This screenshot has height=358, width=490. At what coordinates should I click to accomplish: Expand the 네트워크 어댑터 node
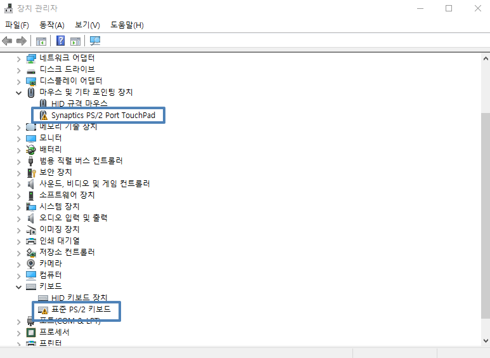tap(19, 59)
